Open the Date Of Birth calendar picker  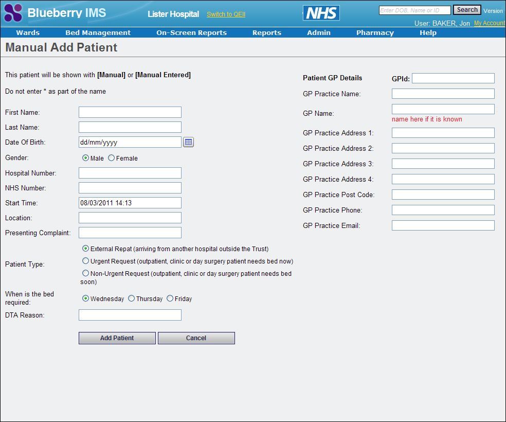pos(188,142)
